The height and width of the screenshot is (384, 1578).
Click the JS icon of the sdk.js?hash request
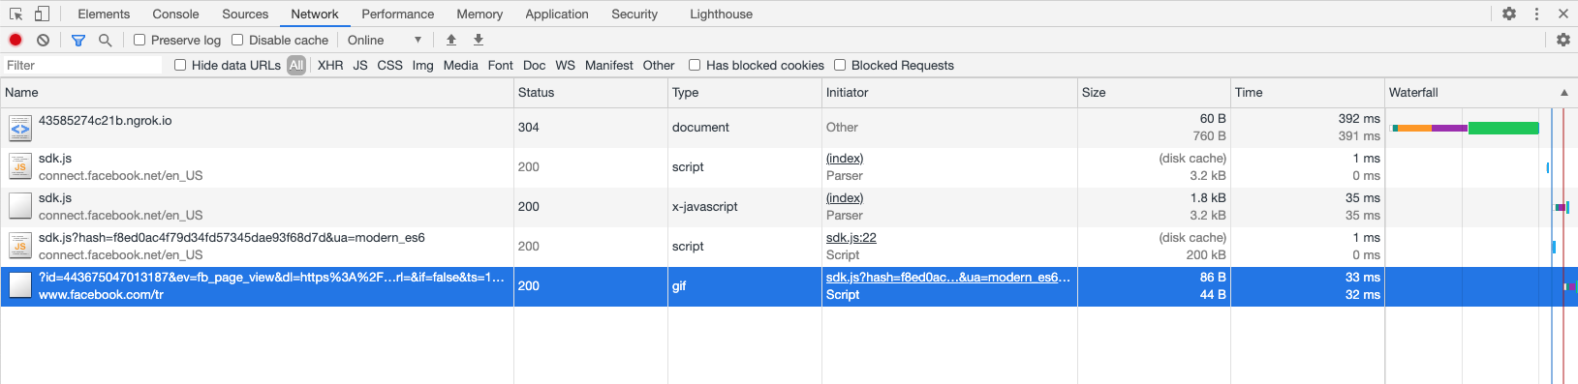pyautogui.click(x=20, y=247)
